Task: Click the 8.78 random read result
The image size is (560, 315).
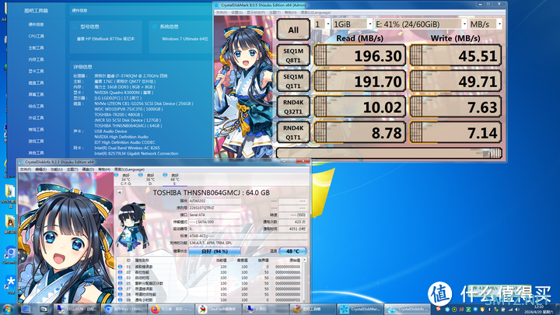Action: pos(360,132)
